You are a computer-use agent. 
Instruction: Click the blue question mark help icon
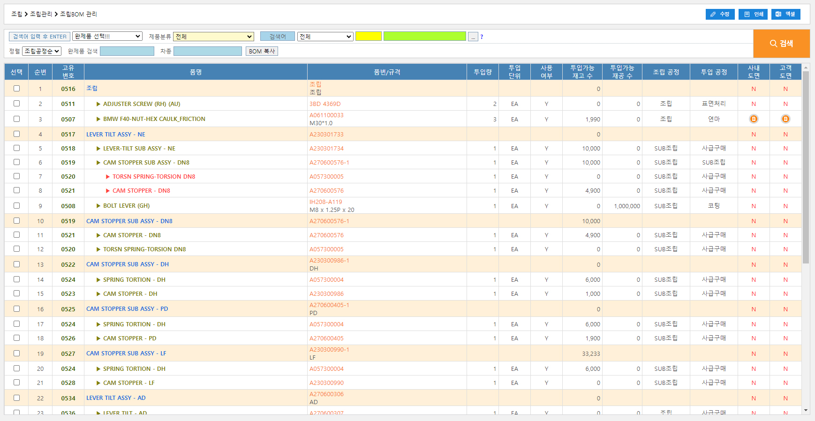[482, 37]
